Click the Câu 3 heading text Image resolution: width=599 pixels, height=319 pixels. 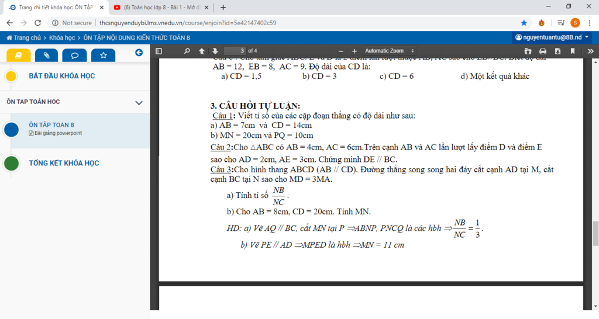(221, 169)
